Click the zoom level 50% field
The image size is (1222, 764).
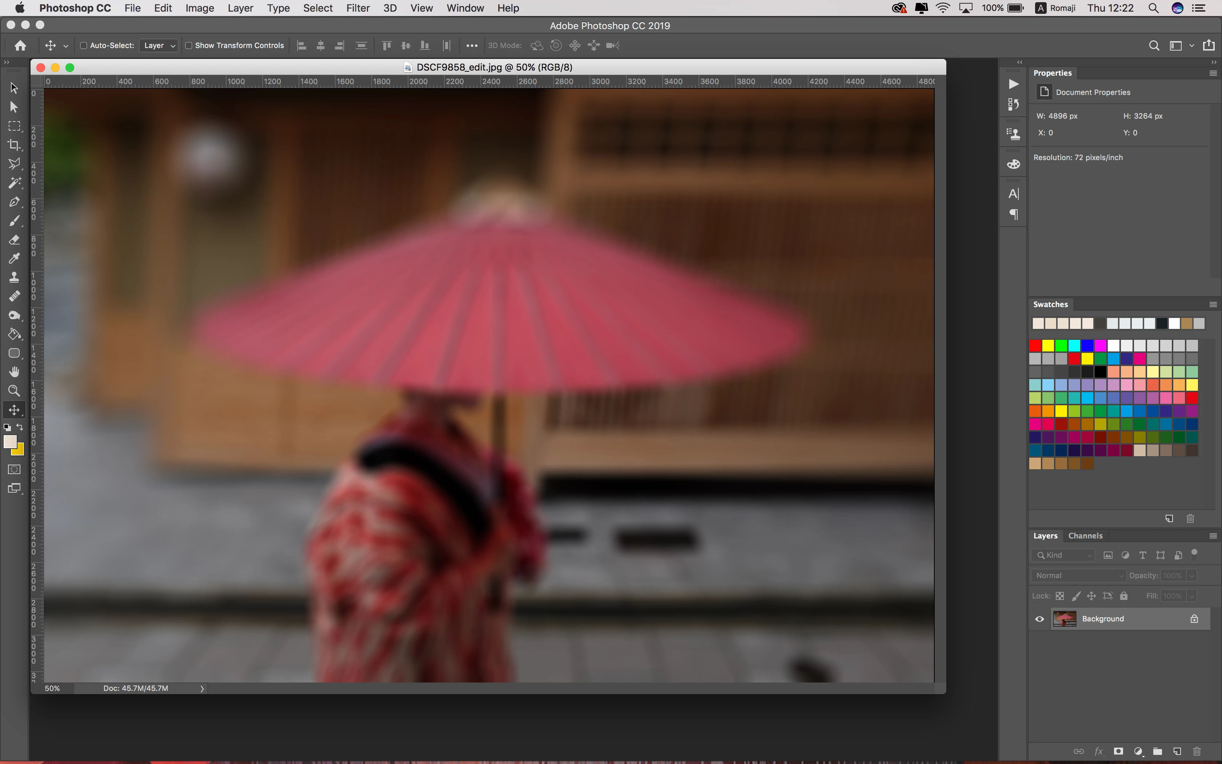[x=52, y=688]
